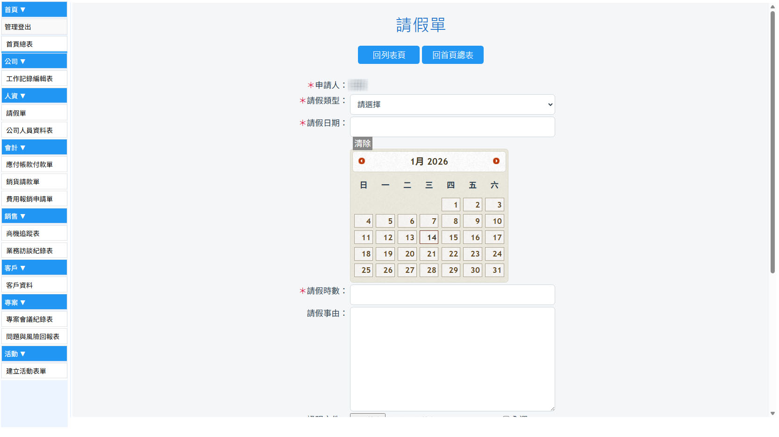Select January 14 in the calendar
Viewport: 779px width, 437px height.
tap(429, 237)
